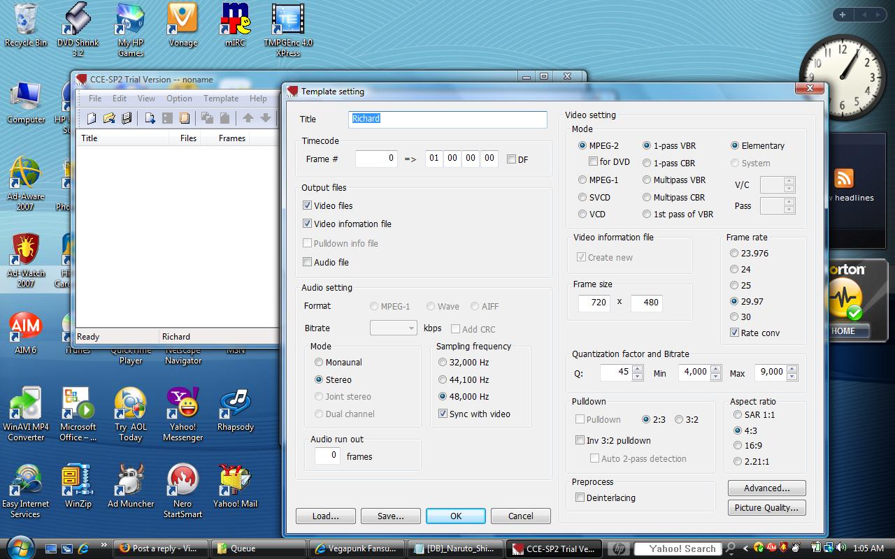Click the Audio run out frames field
895x559 pixels.
pyautogui.click(x=327, y=456)
